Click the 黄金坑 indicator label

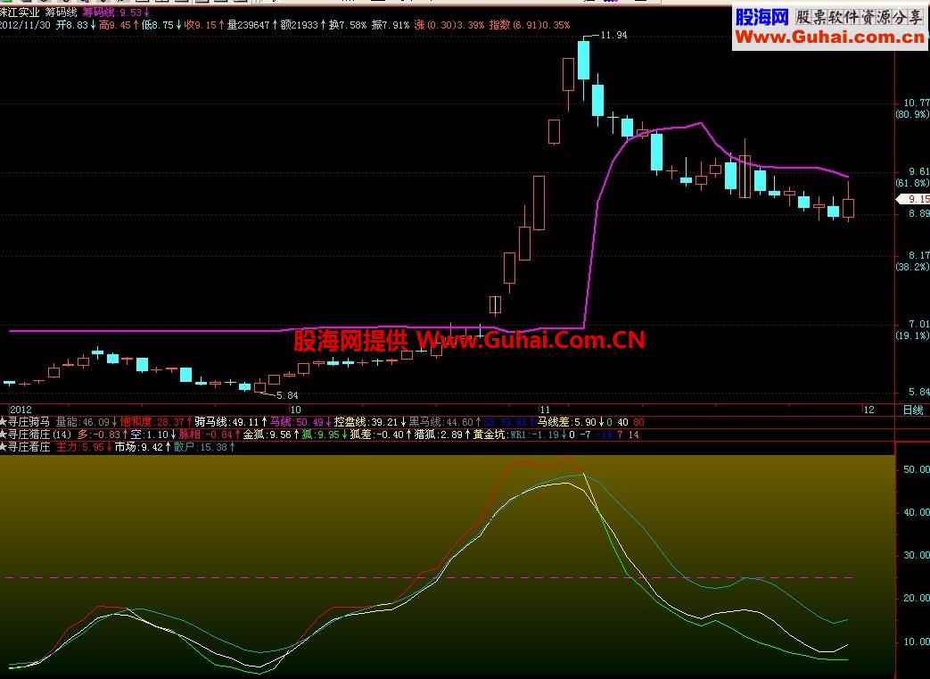click(491, 435)
